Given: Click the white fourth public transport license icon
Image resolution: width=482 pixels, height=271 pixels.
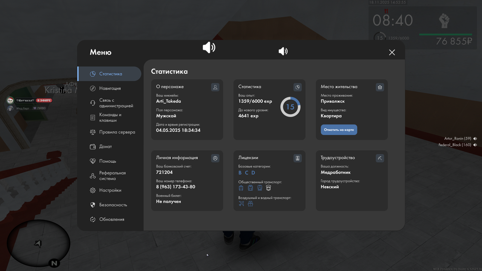Looking at the screenshot, I should pyautogui.click(x=268, y=188).
